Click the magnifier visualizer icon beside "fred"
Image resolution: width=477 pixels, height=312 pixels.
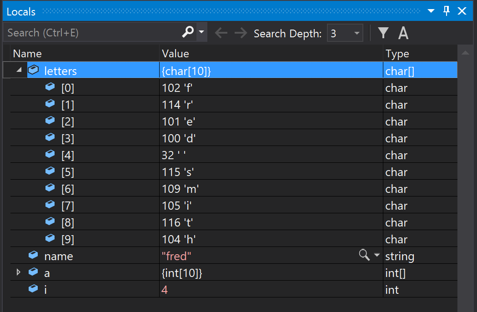tap(364, 255)
